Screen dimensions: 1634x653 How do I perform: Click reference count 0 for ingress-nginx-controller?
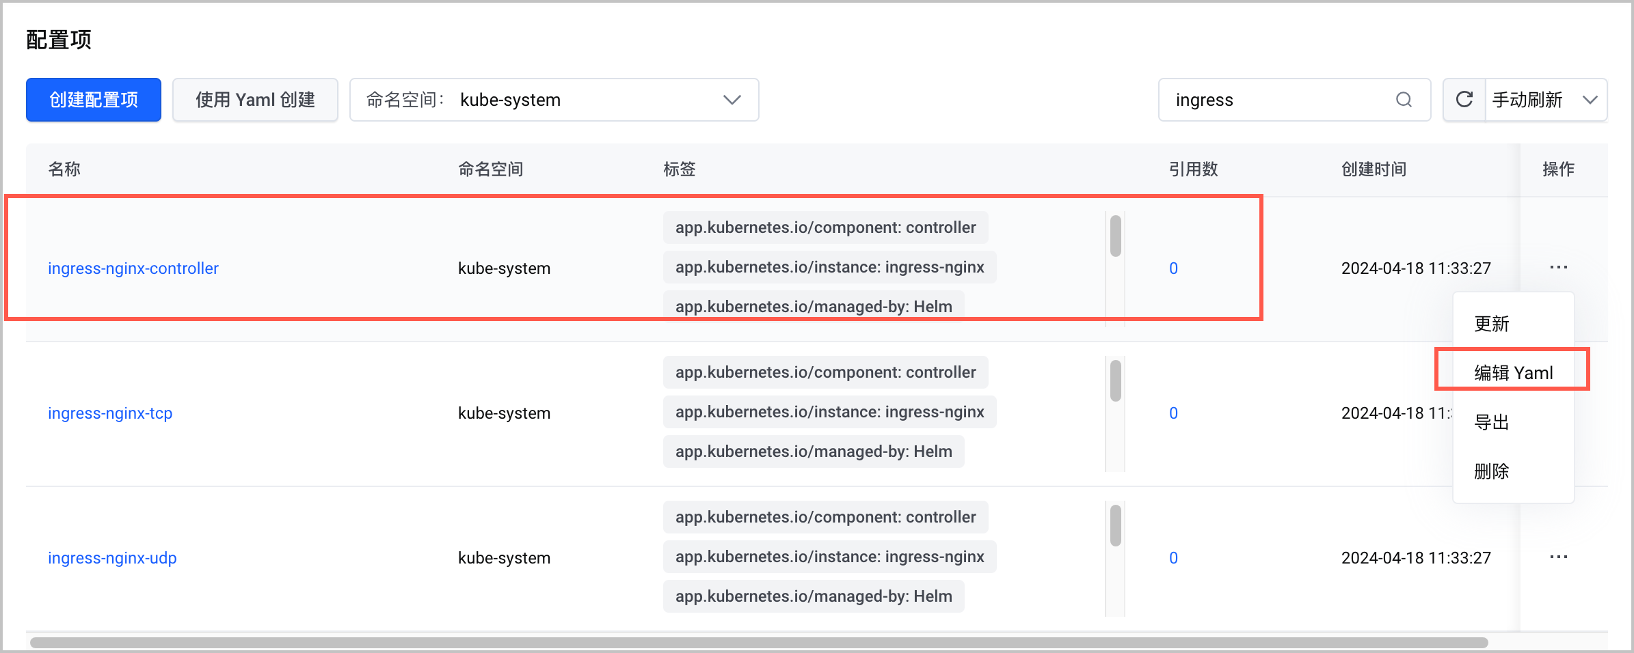1173,268
